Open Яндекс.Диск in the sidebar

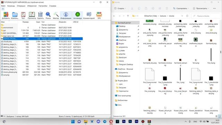click(x=122, y=81)
